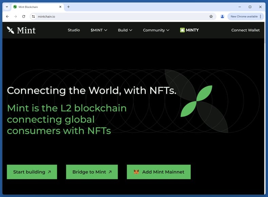
Task: Click the Bridge to Mint button
Action: 92,172
